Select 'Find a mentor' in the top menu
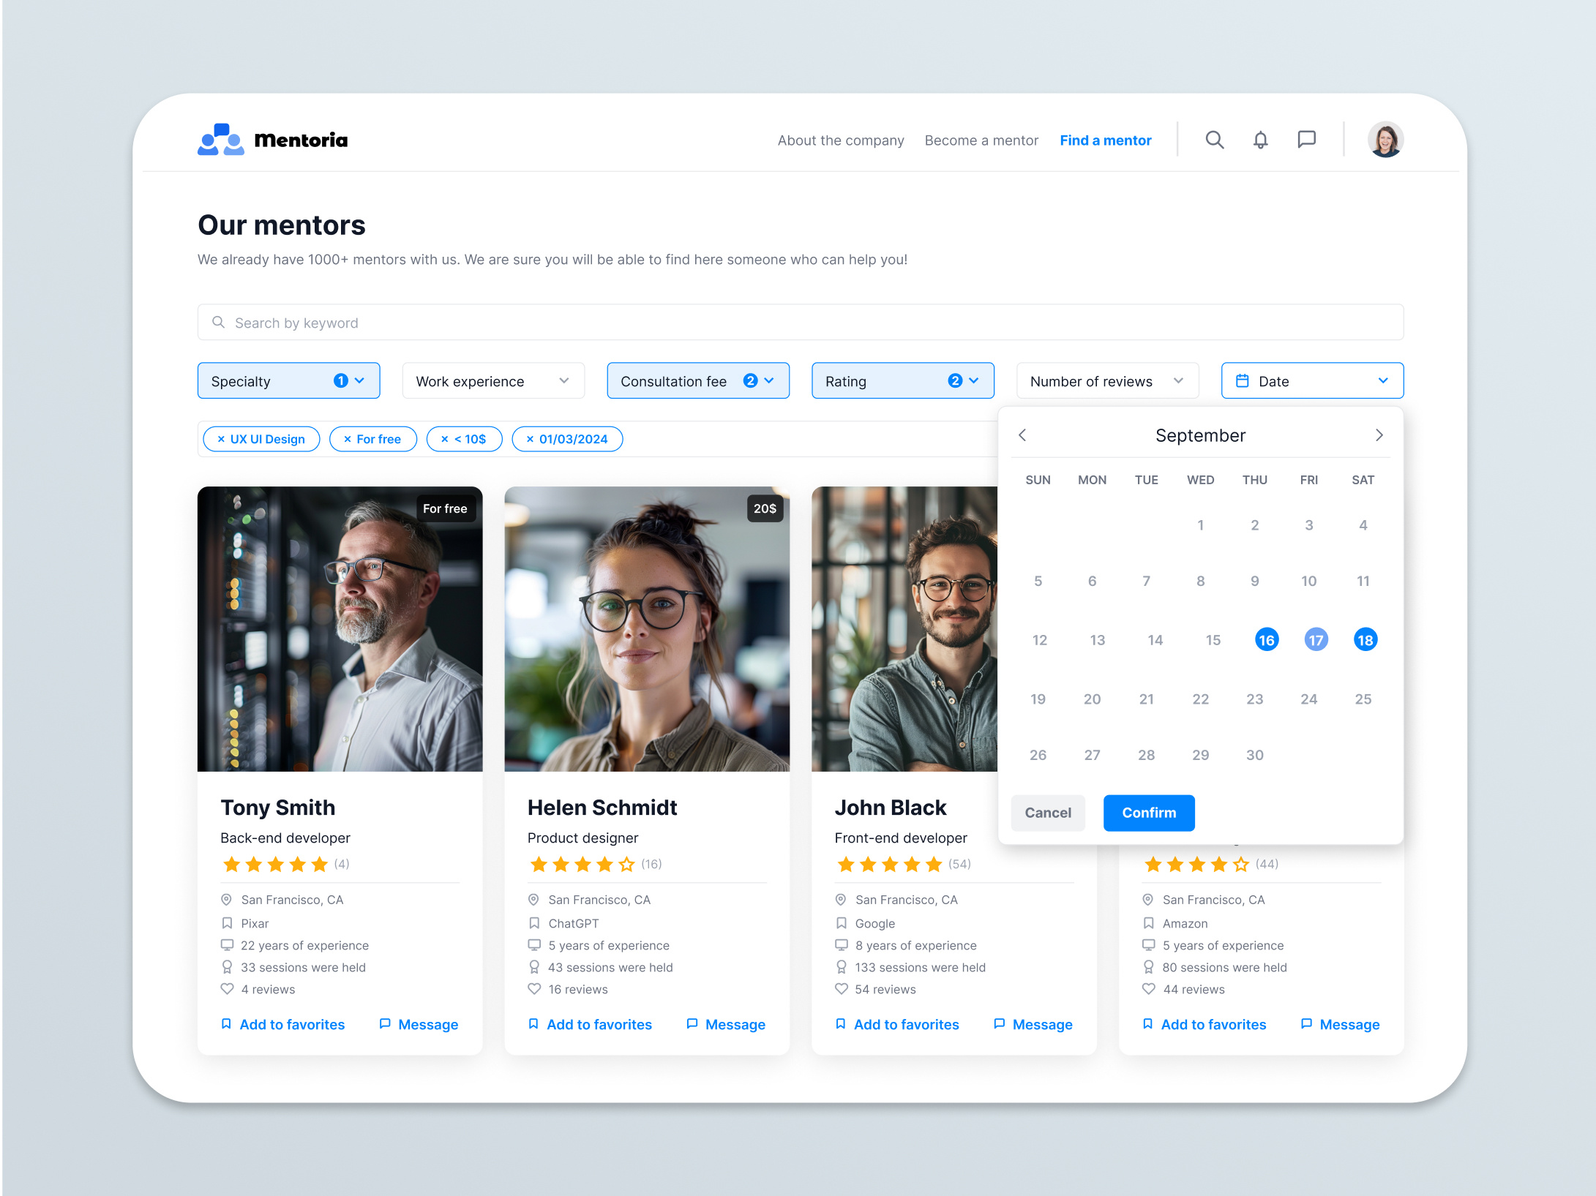 tap(1105, 140)
